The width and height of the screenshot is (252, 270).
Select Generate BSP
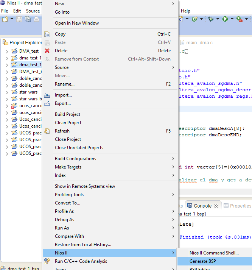point(215,261)
